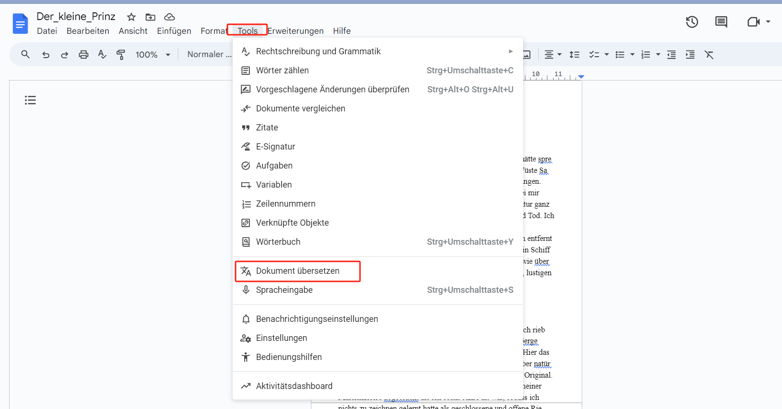Click the word 'Original.' in document
The image size is (782, 409).
(538, 375)
